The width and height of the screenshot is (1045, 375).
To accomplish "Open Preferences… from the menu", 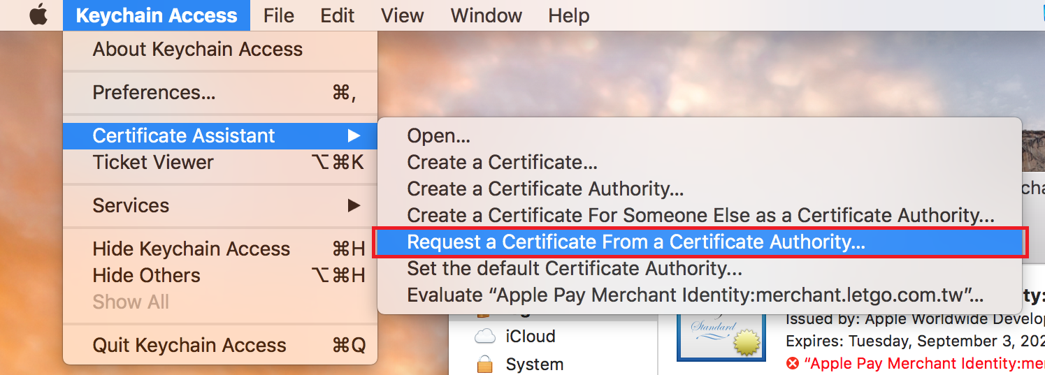I will click(154, 92).
